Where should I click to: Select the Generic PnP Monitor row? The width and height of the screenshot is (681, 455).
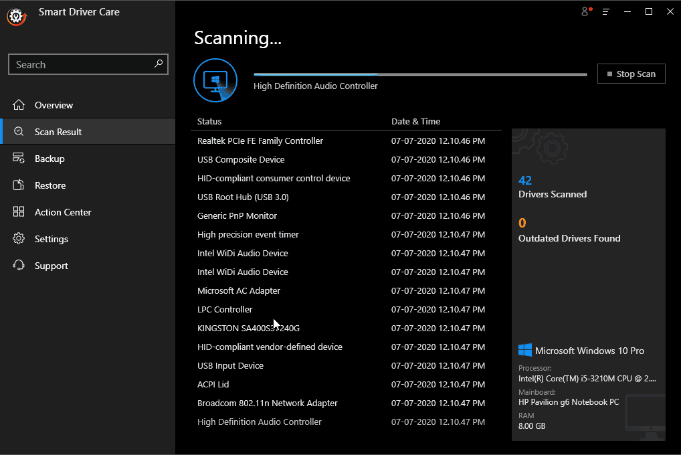coord(346,215)
